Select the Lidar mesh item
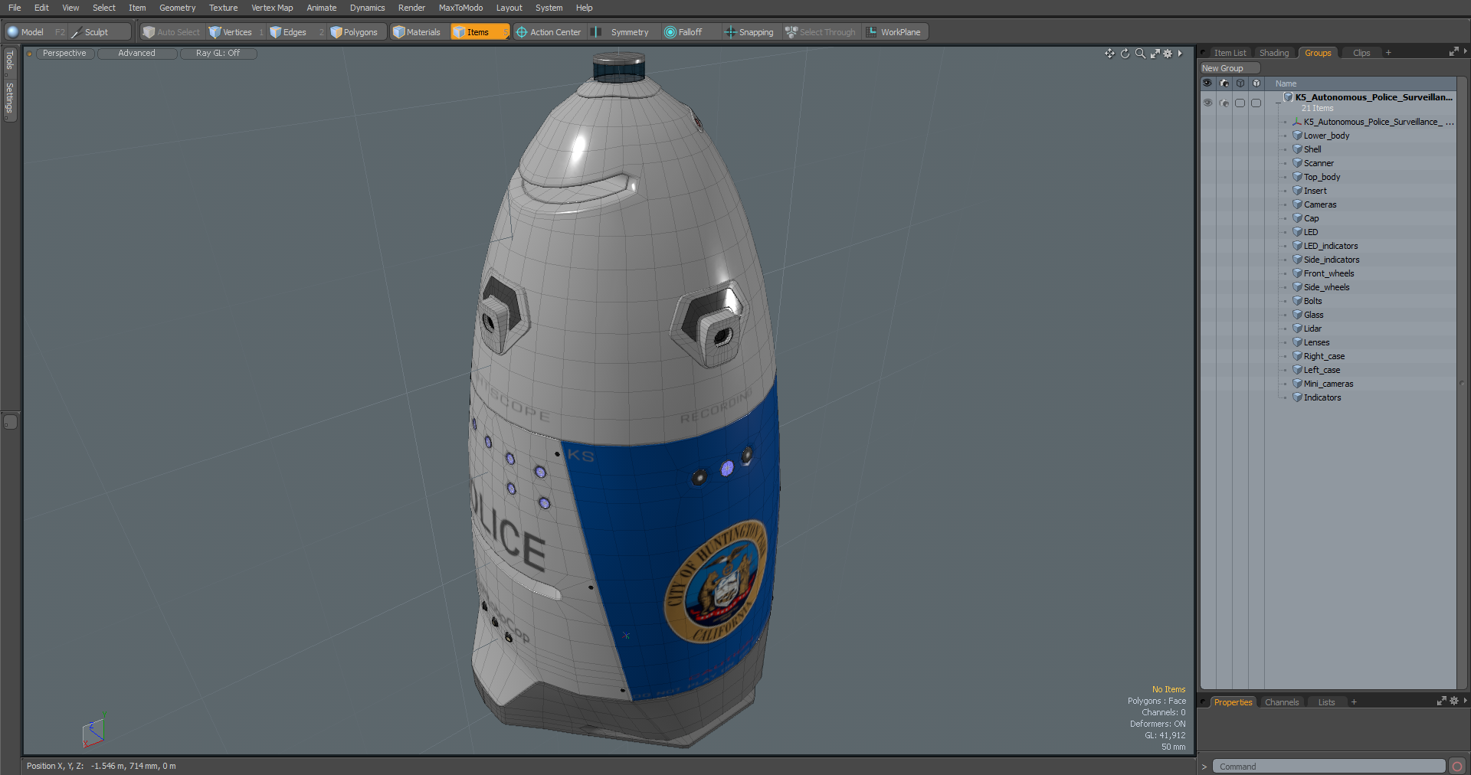The height and width of the screenshot is (775, 1471). [x=1312, y=329]
